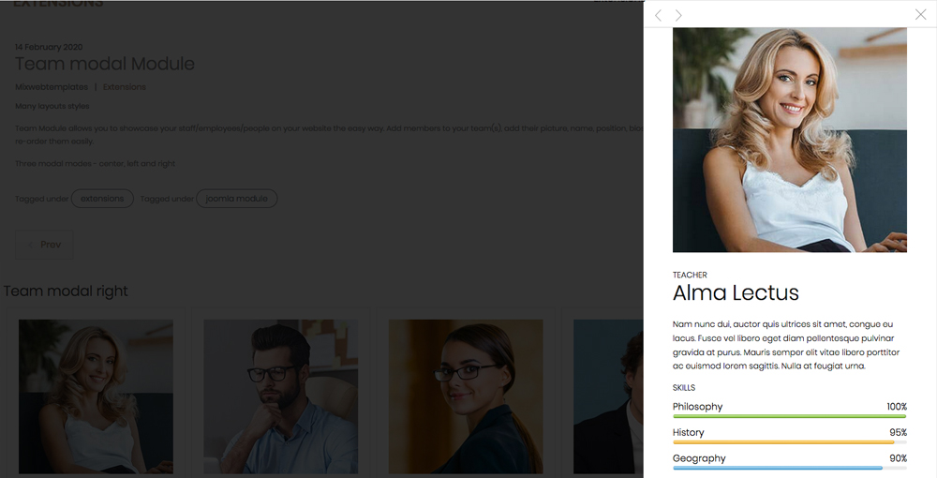Click the Alma Lectus name heading
Screen dimensions: 937x478
[x=736, y=292]
